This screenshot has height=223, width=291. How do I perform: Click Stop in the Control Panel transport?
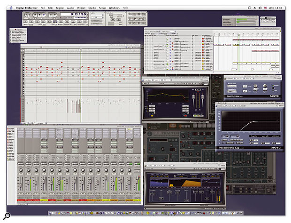[39, 15]
